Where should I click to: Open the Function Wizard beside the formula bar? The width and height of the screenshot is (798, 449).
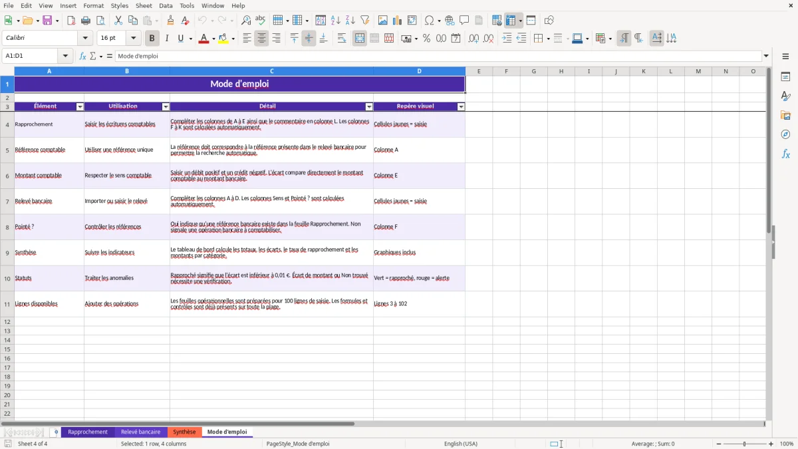pos(83,56)
